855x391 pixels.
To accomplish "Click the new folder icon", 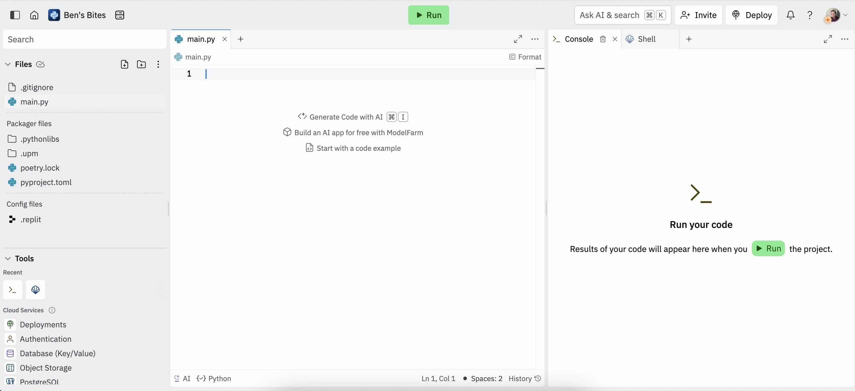I will tap(141, 64).
